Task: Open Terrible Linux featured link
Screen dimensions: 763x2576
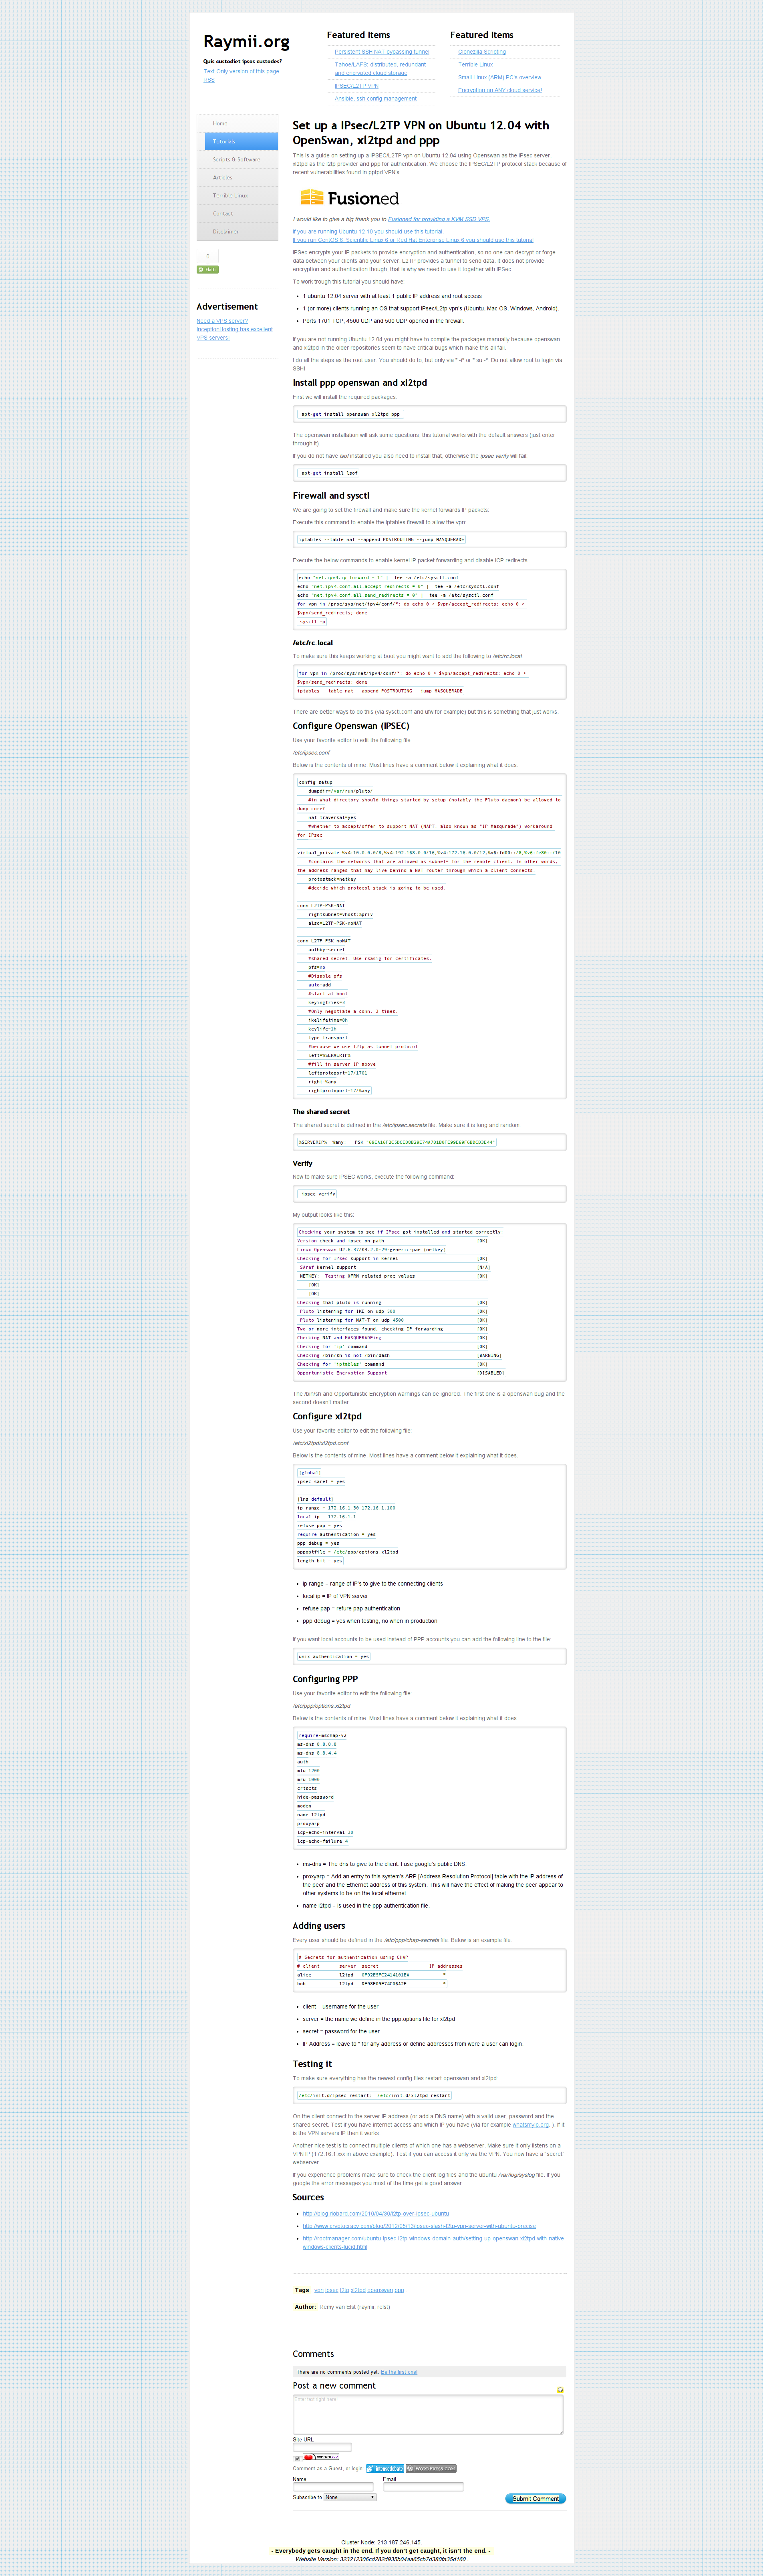Action: coord(475,65)
